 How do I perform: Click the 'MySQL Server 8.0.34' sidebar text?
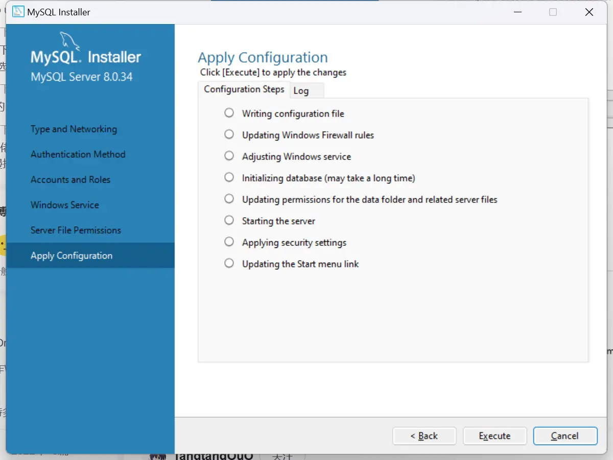82,77
